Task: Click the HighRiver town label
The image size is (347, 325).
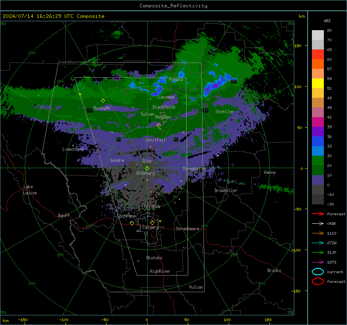Action: pyautogui.click(x=160, y=271)
